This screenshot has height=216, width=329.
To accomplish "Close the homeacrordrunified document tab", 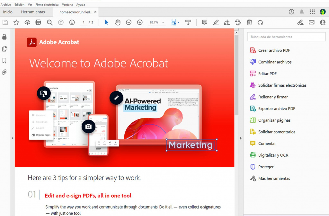I will pos(95,12).
